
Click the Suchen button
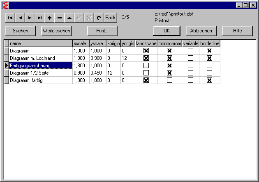pos(21,31)
